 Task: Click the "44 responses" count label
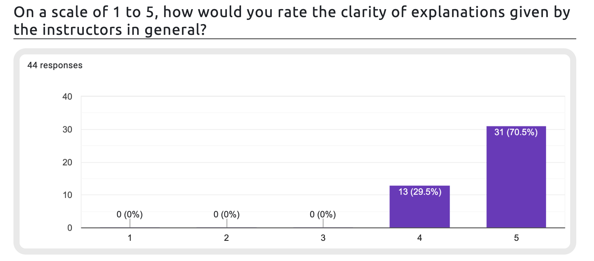pos(55,65)
